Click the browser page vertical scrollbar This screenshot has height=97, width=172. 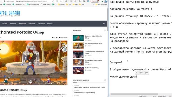click(108, 20)
